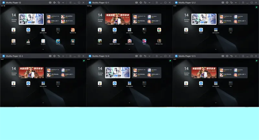The image size is (259, 140).
Task: Open anime banner in MuMu Player 12-2
Action: [204, 19]
